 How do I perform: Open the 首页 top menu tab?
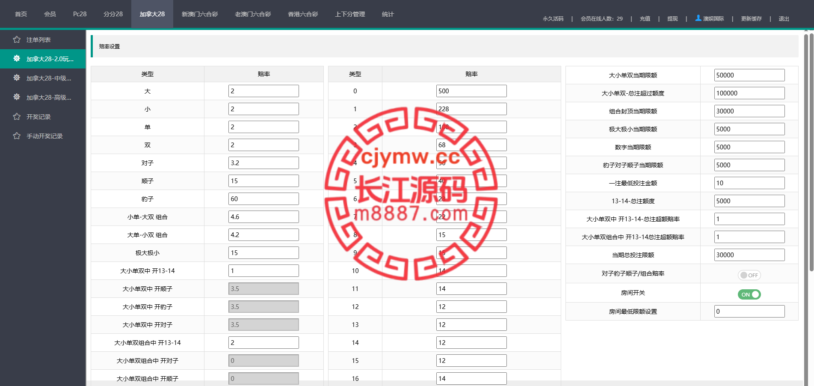pyautogui.click(x=21, y=14)
